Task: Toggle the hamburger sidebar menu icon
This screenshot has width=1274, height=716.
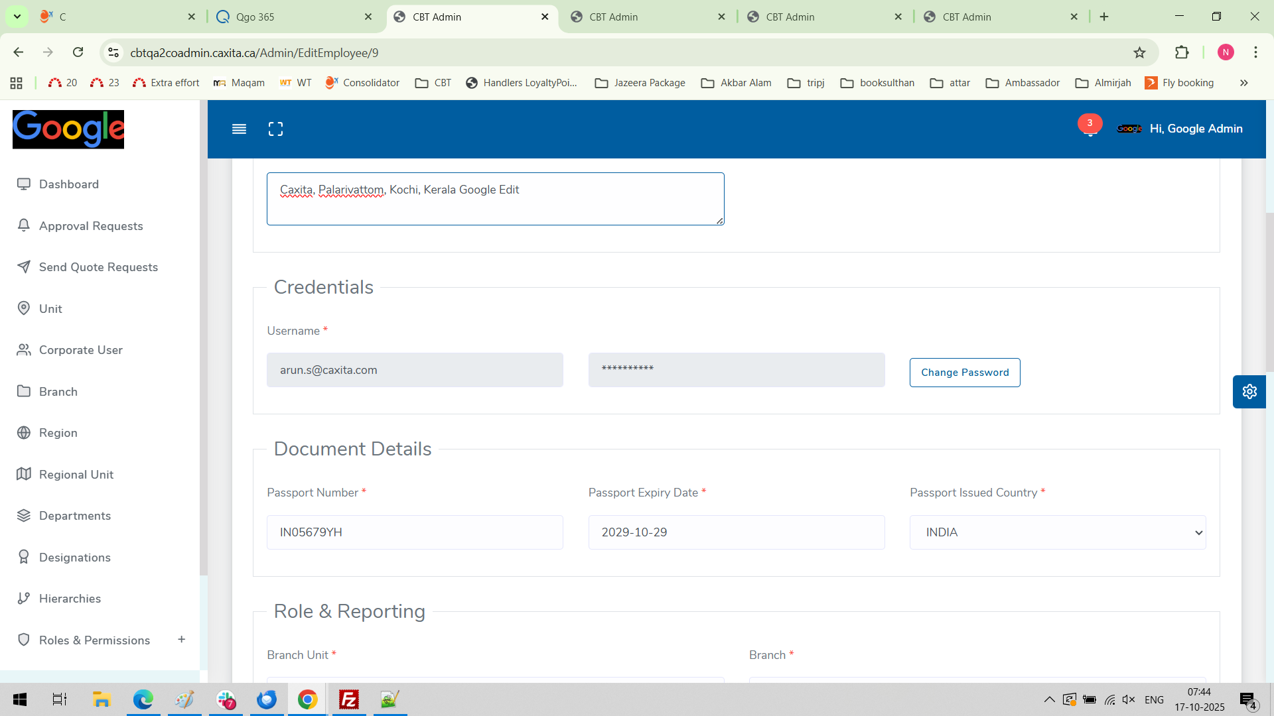Action: click(x=239, y=129)
